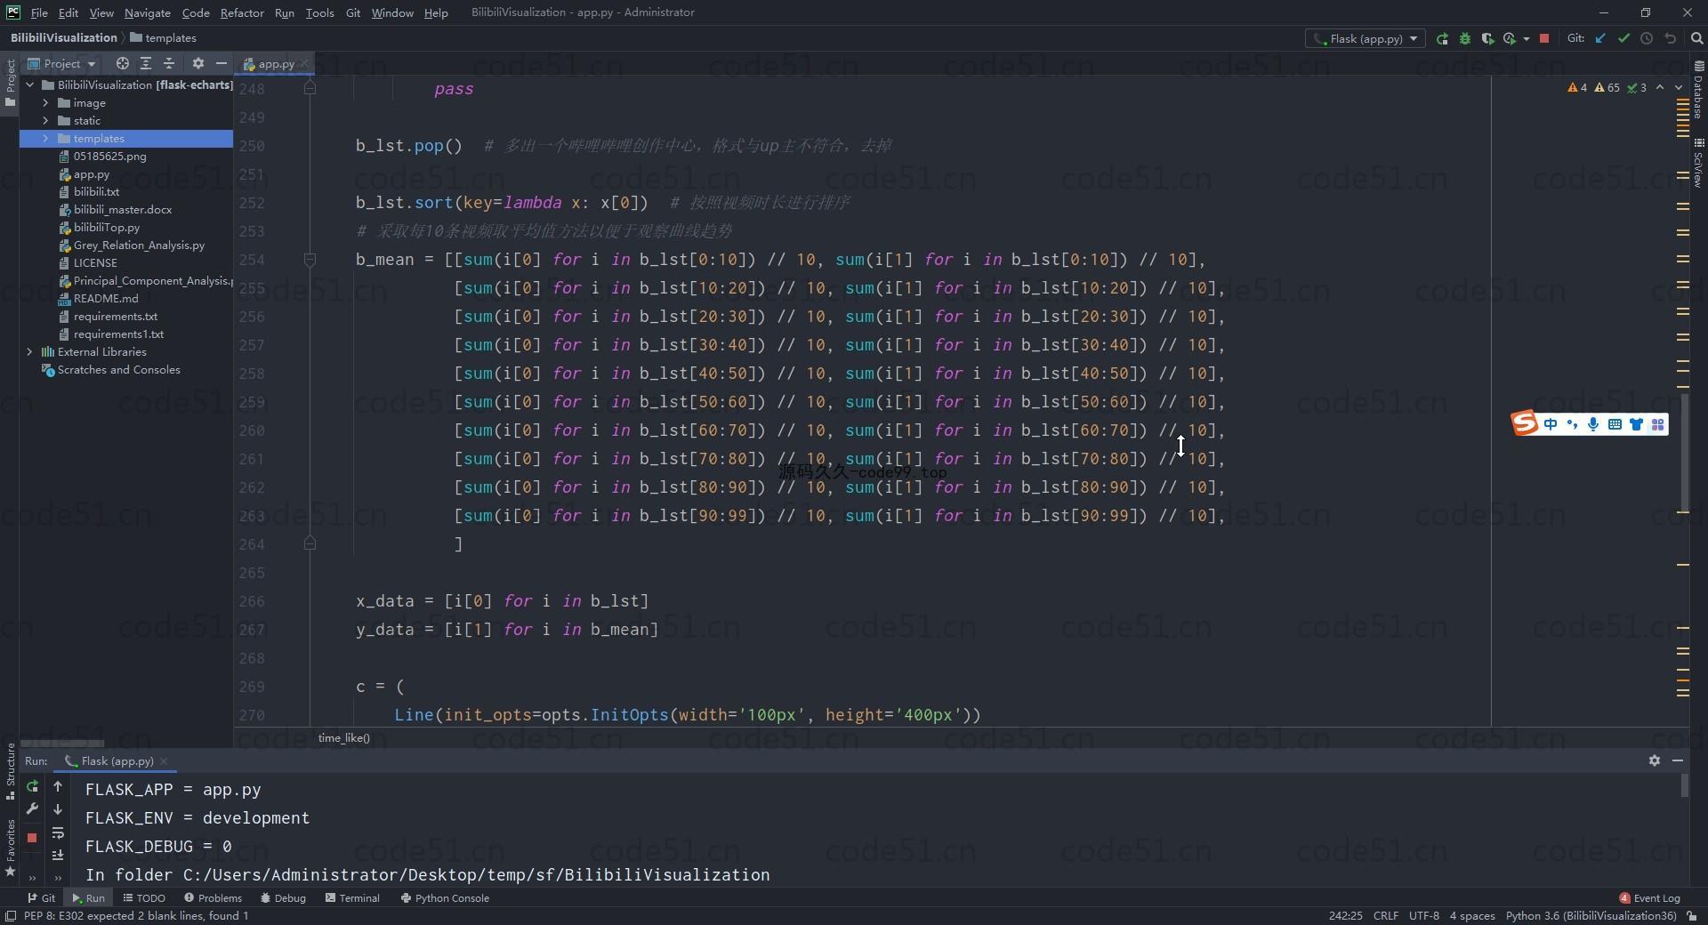Stop the running Flask app from top toolbar
1708x925 pixels.
tap(1544, 38)
